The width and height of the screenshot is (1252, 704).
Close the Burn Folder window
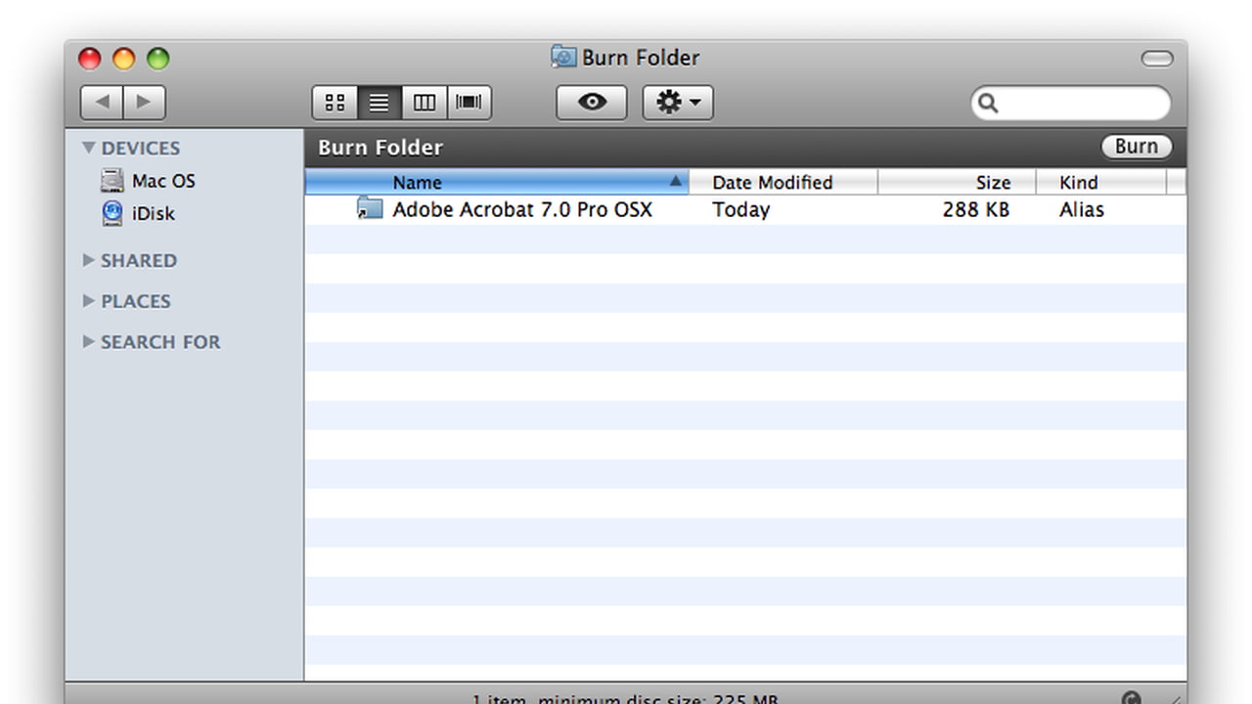tap(90, 59)
